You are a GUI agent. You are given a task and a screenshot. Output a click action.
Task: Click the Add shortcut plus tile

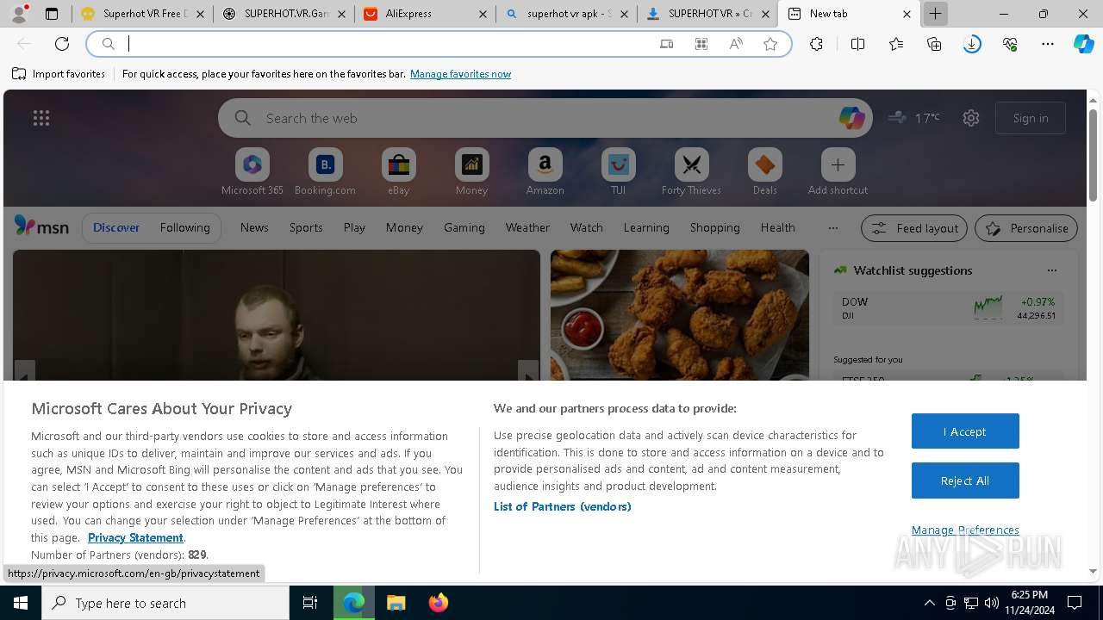(838, 172)
